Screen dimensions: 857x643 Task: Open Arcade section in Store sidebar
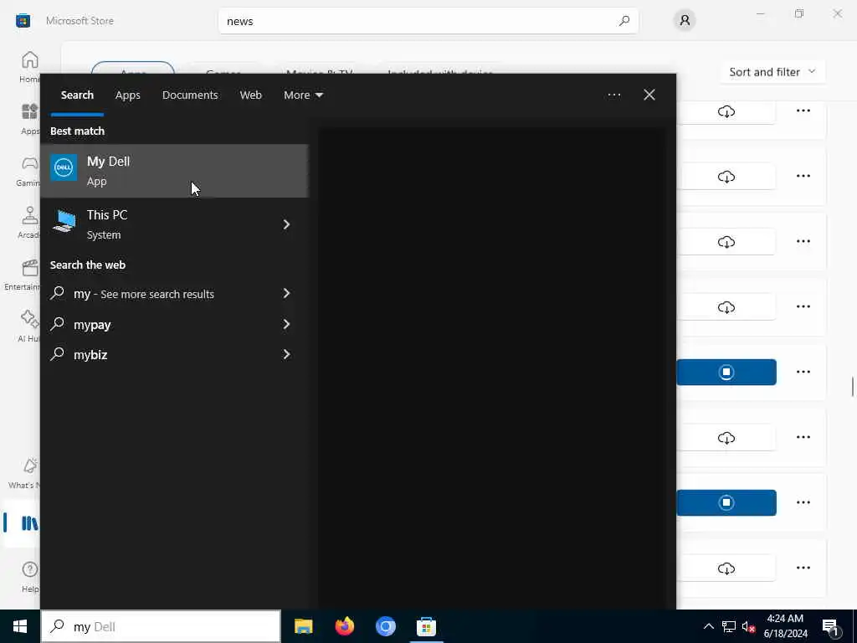(29, 223)
